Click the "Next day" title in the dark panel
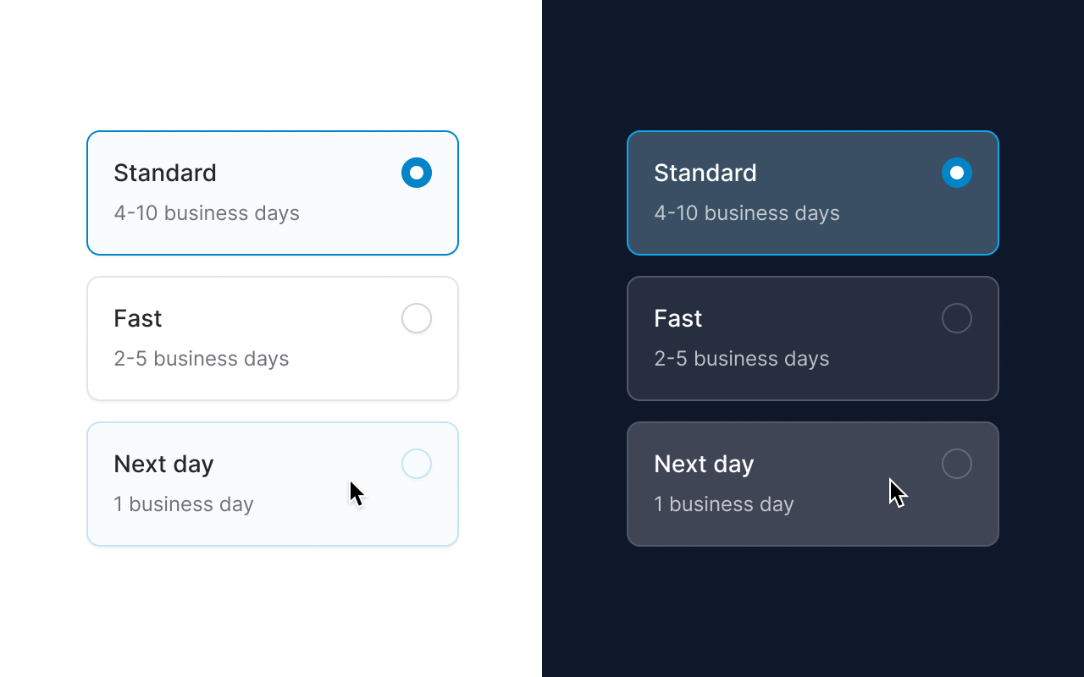 [704, 464]
